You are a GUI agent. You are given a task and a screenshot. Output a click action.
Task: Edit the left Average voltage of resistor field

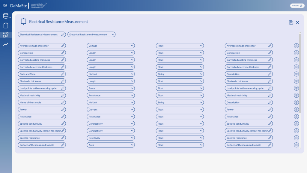tap(42, 46)
